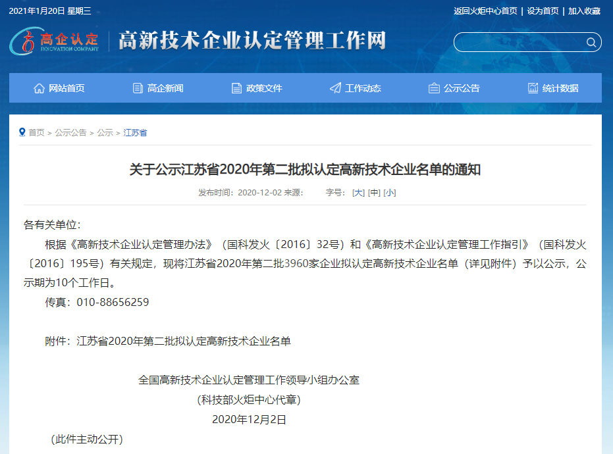Click the 设为首页 link
The image size is (613, 454).
tap(543, 11)
